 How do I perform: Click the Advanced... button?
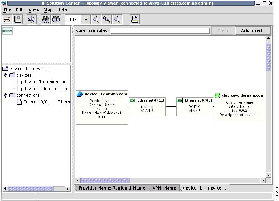253,31
